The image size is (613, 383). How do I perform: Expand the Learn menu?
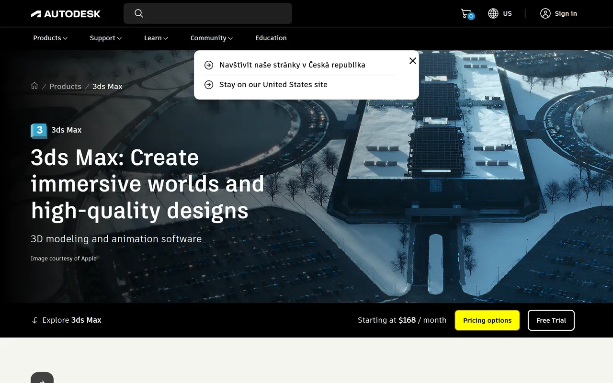(x=156, y=38)
